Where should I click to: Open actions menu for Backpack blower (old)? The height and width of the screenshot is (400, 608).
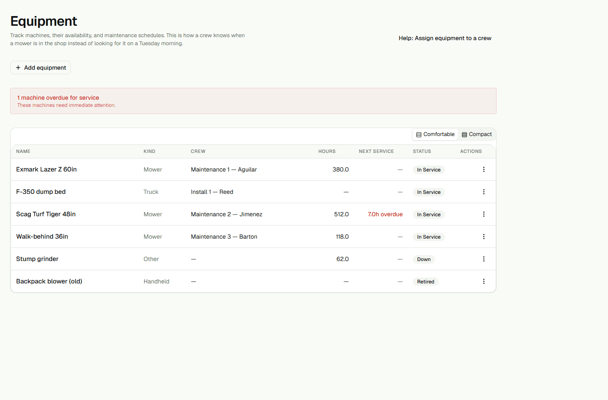484,281
